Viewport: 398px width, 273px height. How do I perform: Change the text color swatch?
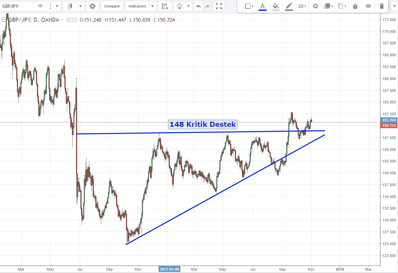262,6
